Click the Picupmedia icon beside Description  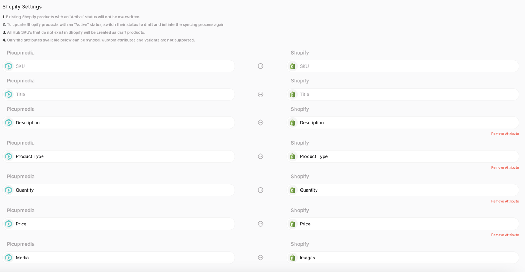point(8,122)
